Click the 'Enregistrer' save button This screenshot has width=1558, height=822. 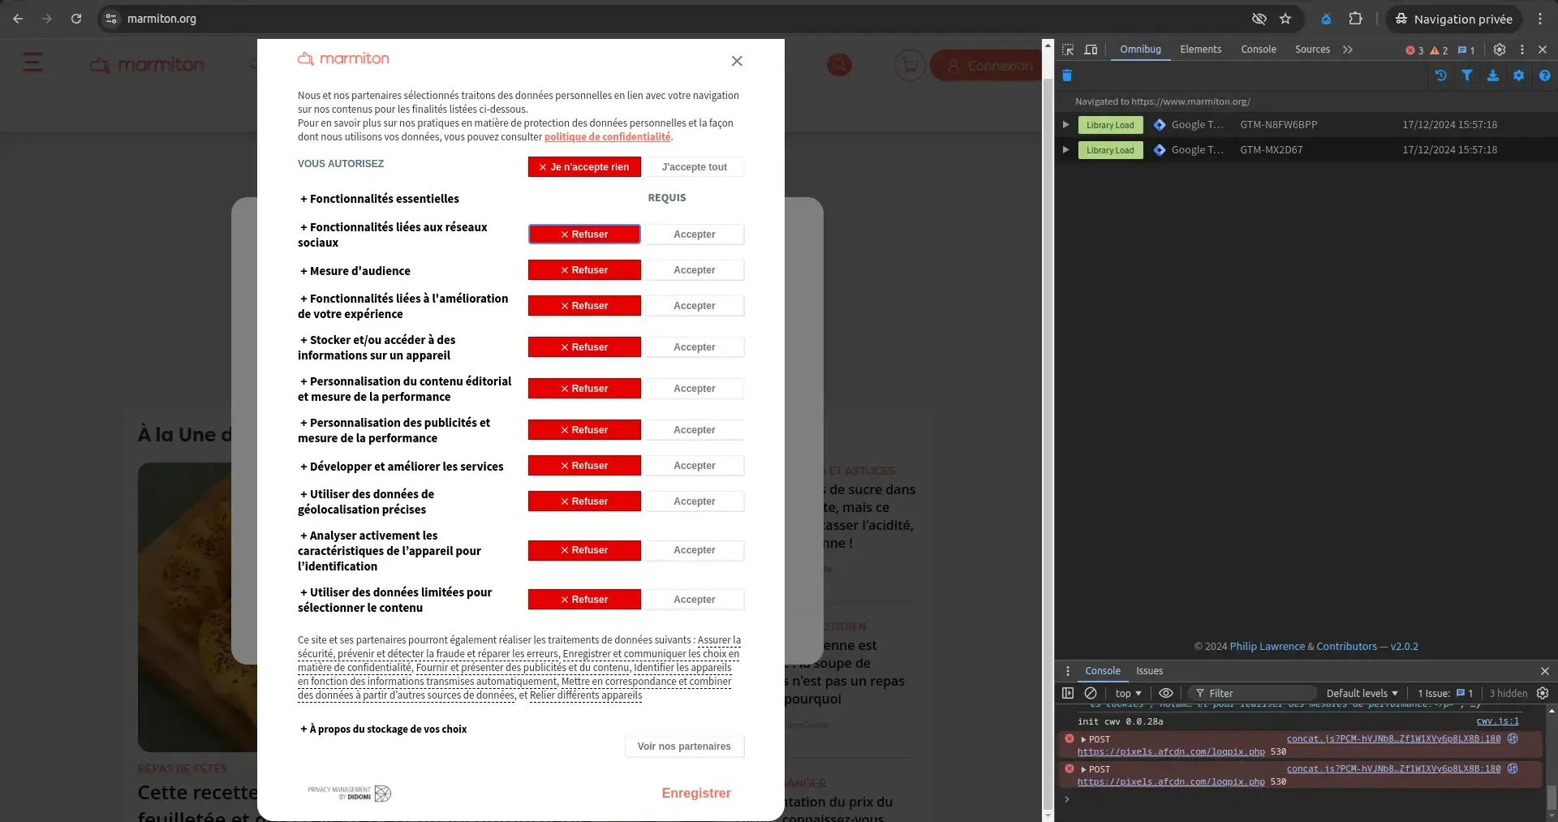pos(695,794)
